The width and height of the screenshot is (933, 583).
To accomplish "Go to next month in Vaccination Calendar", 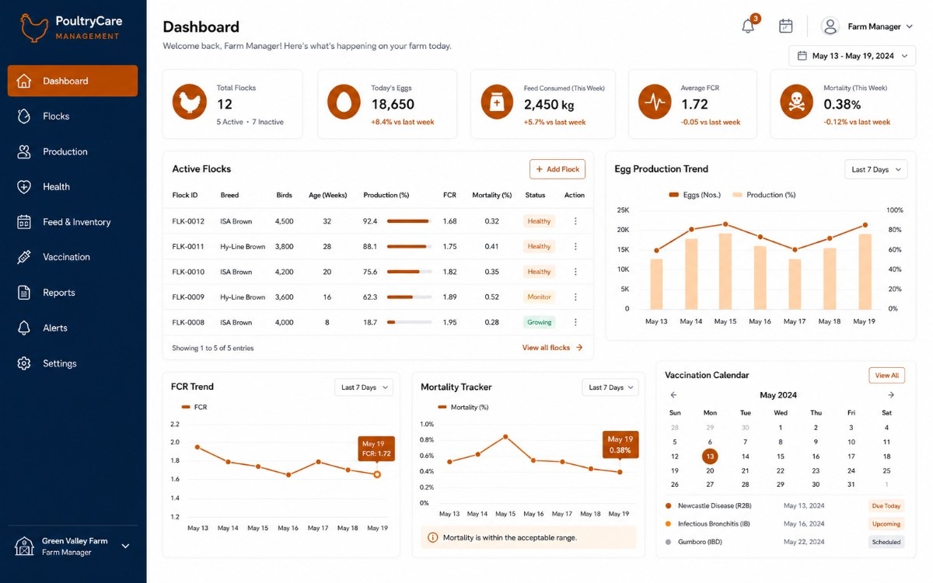I will pos(891,395).
